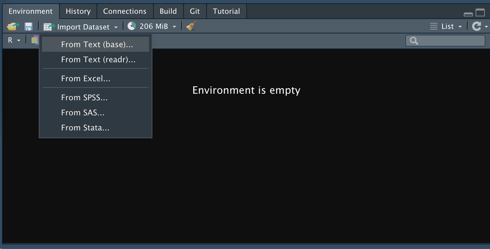Expand the R language scope dropdown
This screenshot has width=490, height=249.
14,40
